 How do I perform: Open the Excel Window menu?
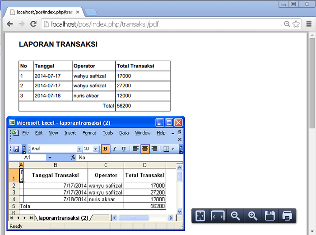coord(143,133)
